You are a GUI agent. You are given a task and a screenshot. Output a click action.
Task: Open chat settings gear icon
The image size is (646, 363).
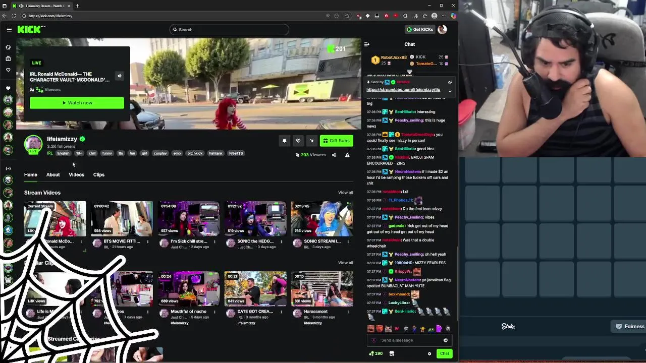coord(429,354)
